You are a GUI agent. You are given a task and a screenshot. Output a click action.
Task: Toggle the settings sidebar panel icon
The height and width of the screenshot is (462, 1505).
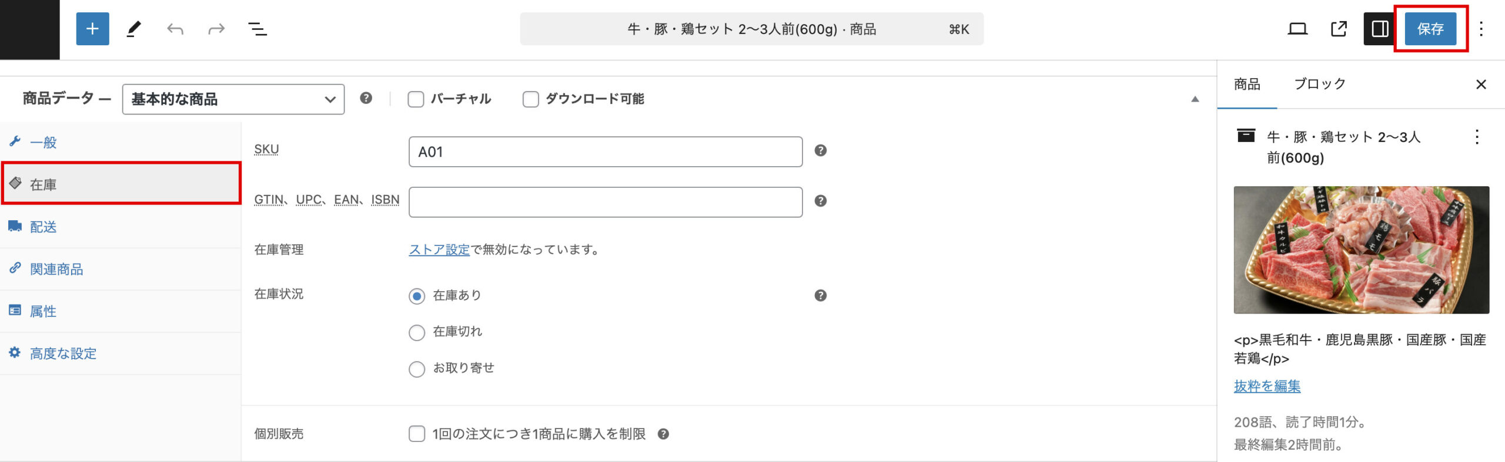(x=1379, y=29)
